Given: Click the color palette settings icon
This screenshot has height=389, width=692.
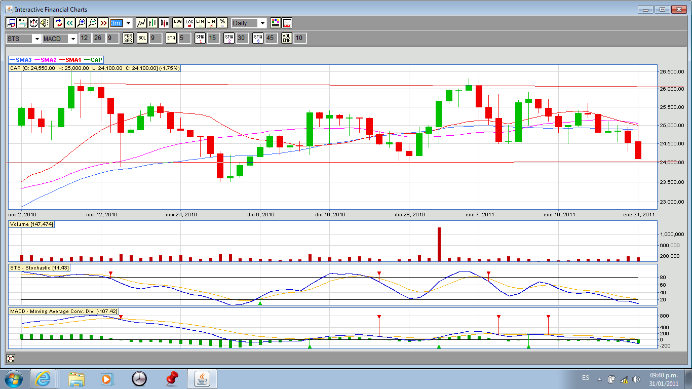Looking at the screenshot, I should point(276,23).
